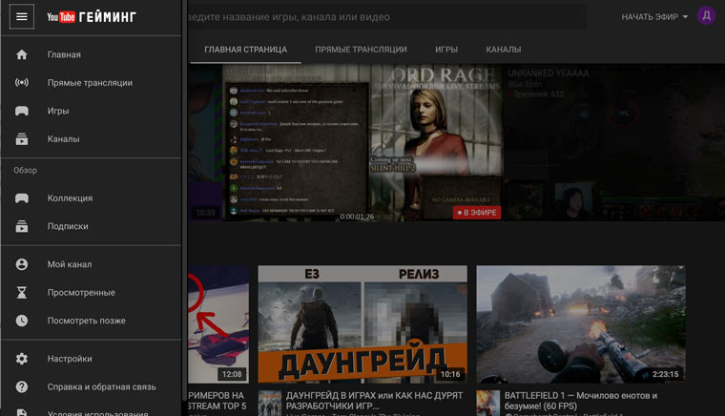Click the Battlefield channel avatar beside BATTLEFIELD 1 title
725x416 pixels.
(488, 403)
